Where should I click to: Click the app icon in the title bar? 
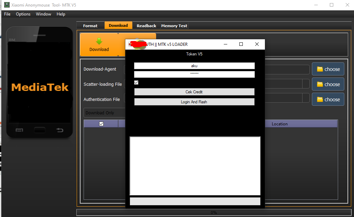(7, 5)
